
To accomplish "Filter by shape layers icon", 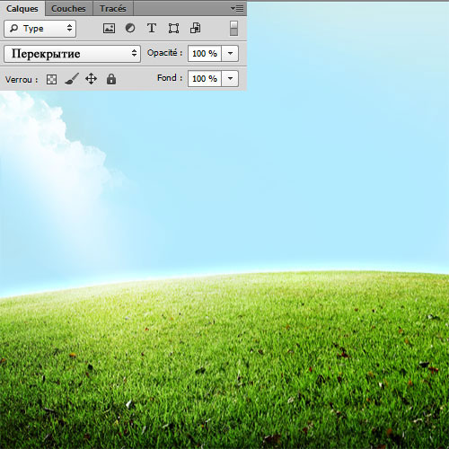I will click(x=173, y=29).
